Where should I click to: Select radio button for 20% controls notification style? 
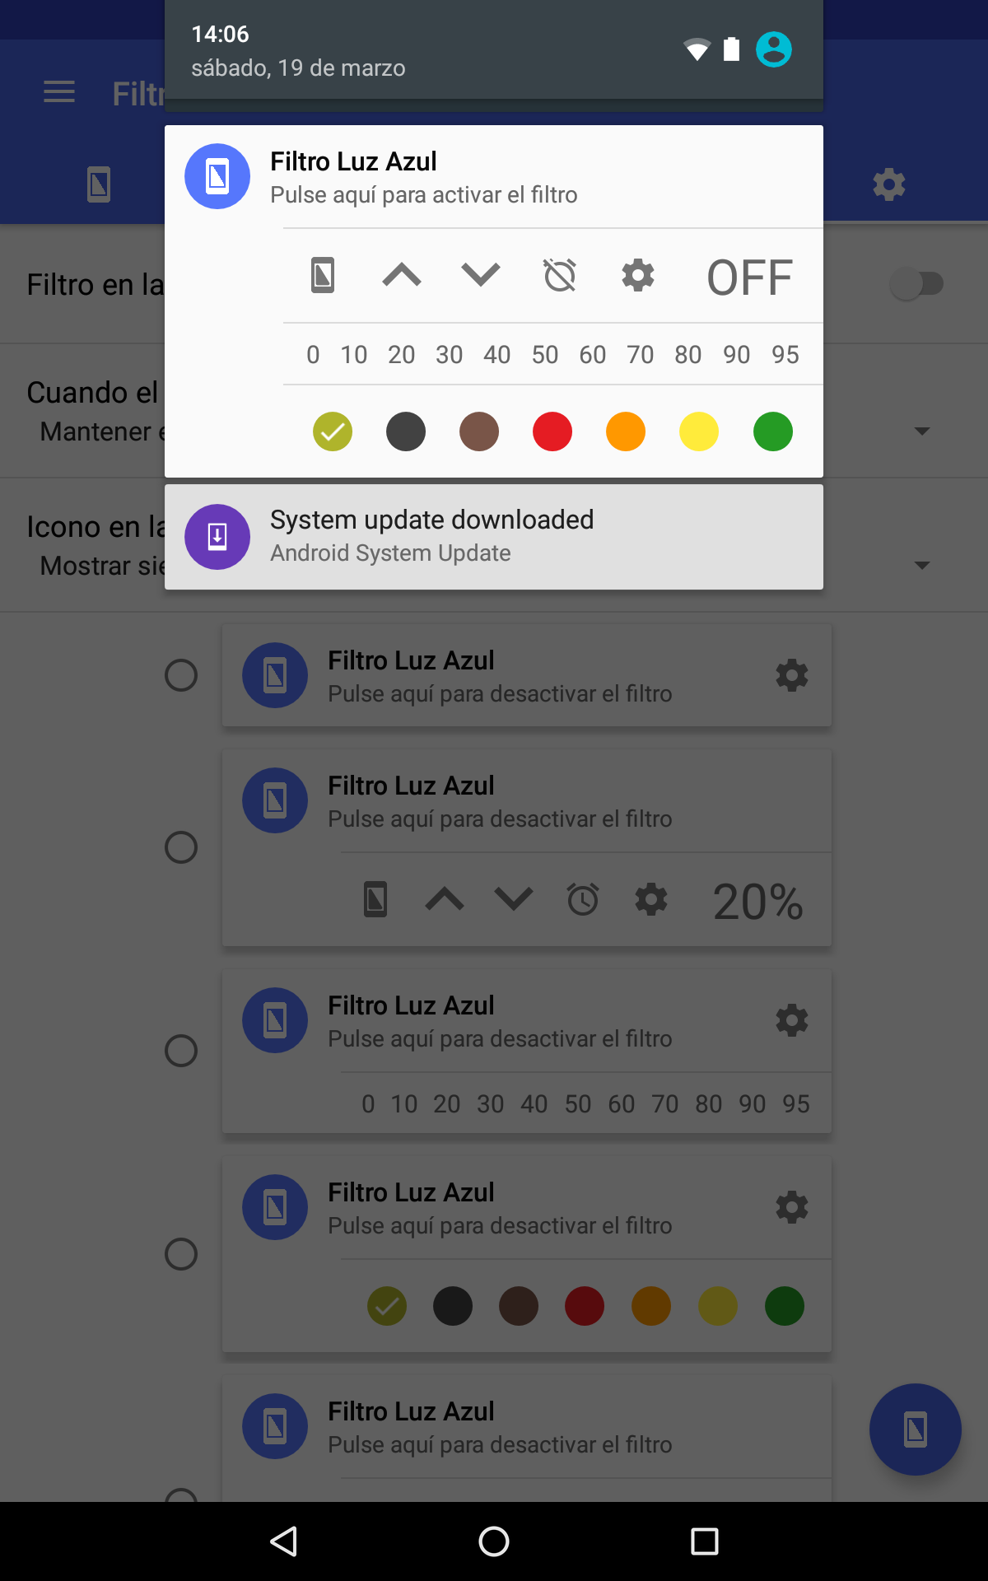click(x=181, y=847)
